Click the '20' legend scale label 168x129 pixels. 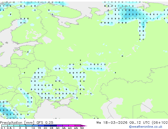tap(45, 128)
